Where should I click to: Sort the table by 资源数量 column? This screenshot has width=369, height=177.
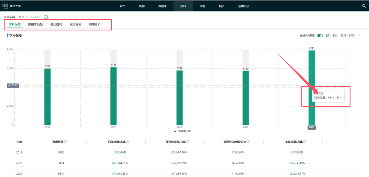[86, 142]
